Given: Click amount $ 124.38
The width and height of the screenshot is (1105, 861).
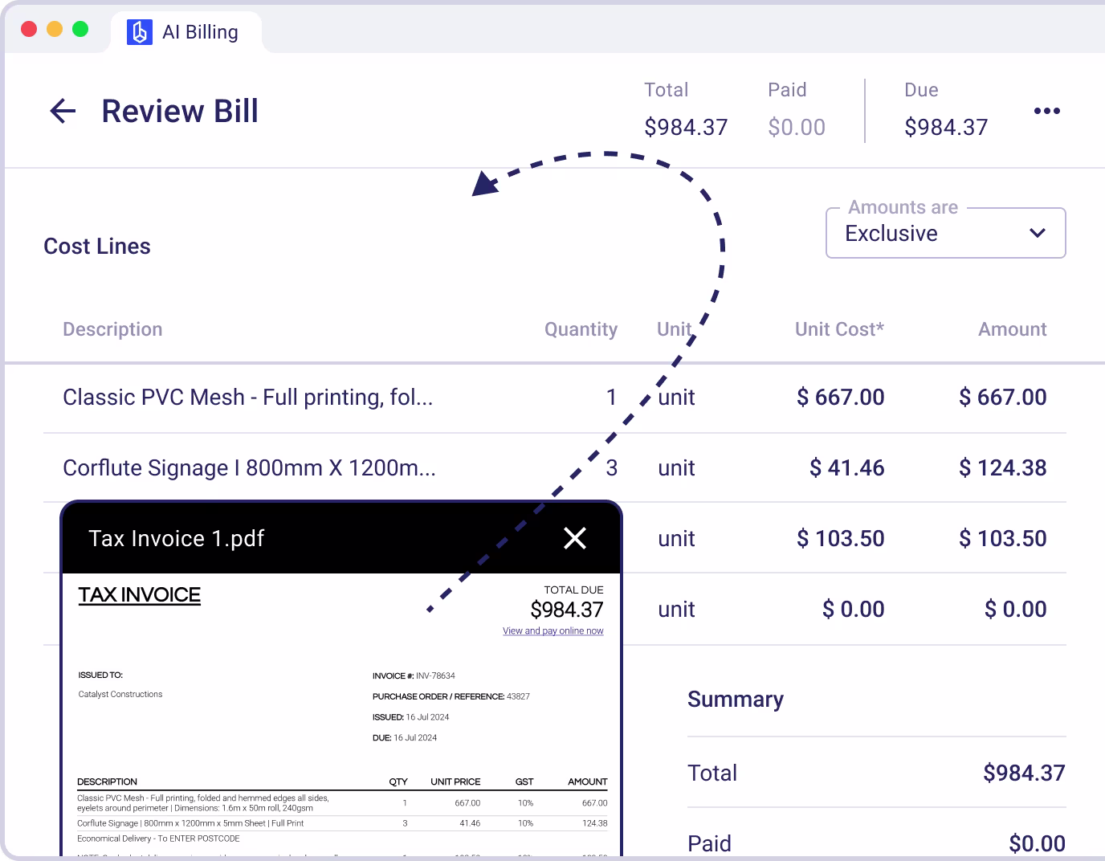Looking at the screenshot, I should pos(1002,468).
